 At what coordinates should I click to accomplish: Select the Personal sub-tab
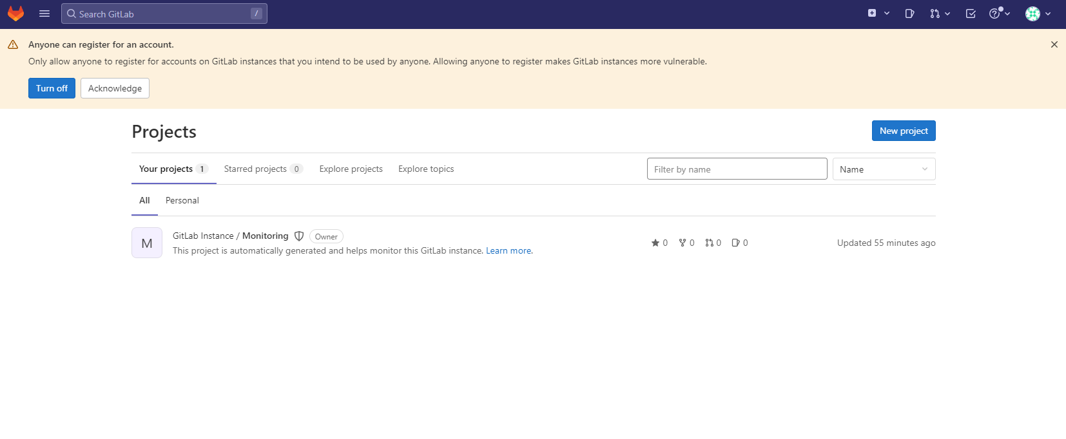pyautogui.click(x=182, y=200)
